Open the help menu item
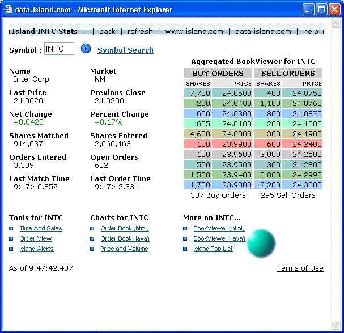The height and width of the screenshot is (333, 344). pyautogui.click(x=311, y=32)
